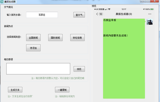Image resolution: width=160 pixels, height=102 pixels.
Task: Generate the text file with 生成文本
Action: tap(15, 90)
